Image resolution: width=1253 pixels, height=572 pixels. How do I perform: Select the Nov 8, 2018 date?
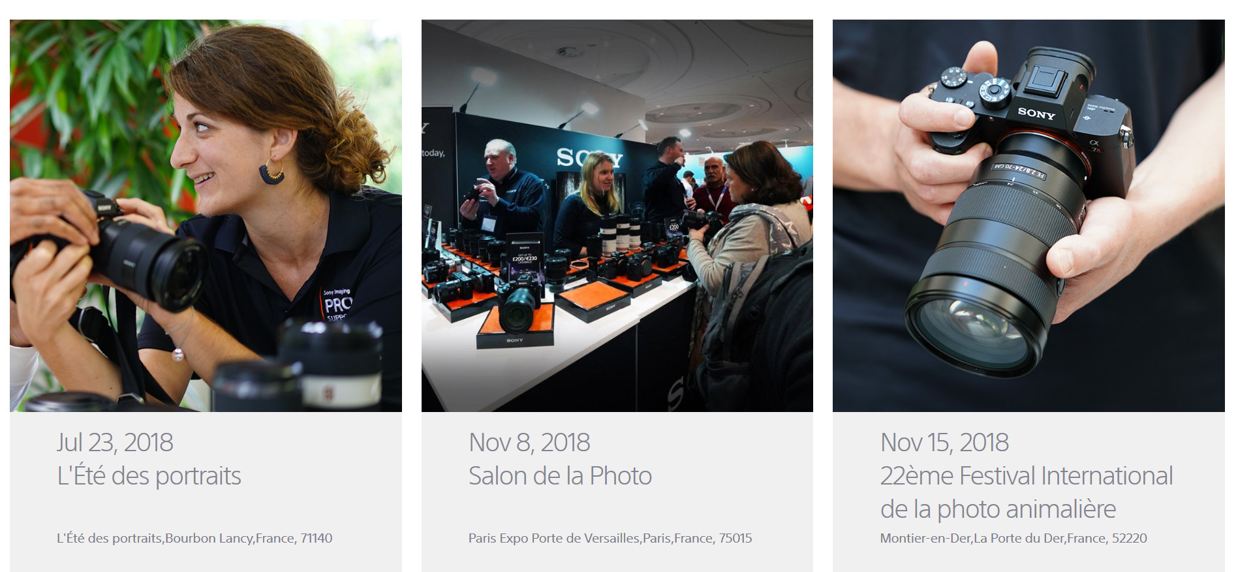tap(529, 443)
